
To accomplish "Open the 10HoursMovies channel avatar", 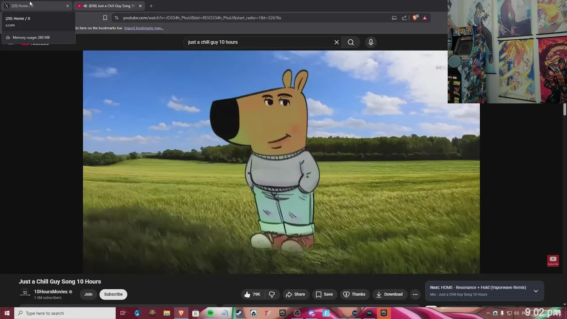I will click(x=25, y=294).
